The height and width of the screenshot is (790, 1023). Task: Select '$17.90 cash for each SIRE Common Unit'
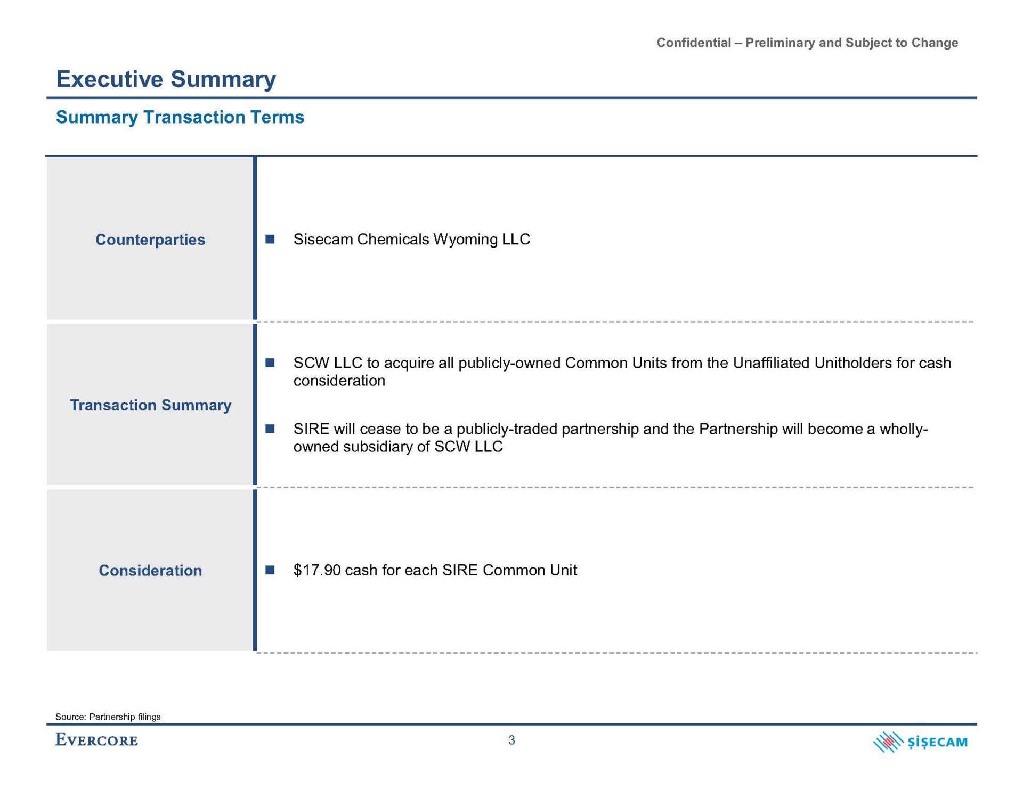435,570
